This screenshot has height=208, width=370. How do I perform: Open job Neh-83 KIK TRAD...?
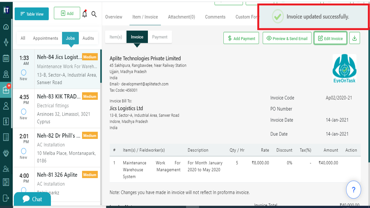coord(56,109)
